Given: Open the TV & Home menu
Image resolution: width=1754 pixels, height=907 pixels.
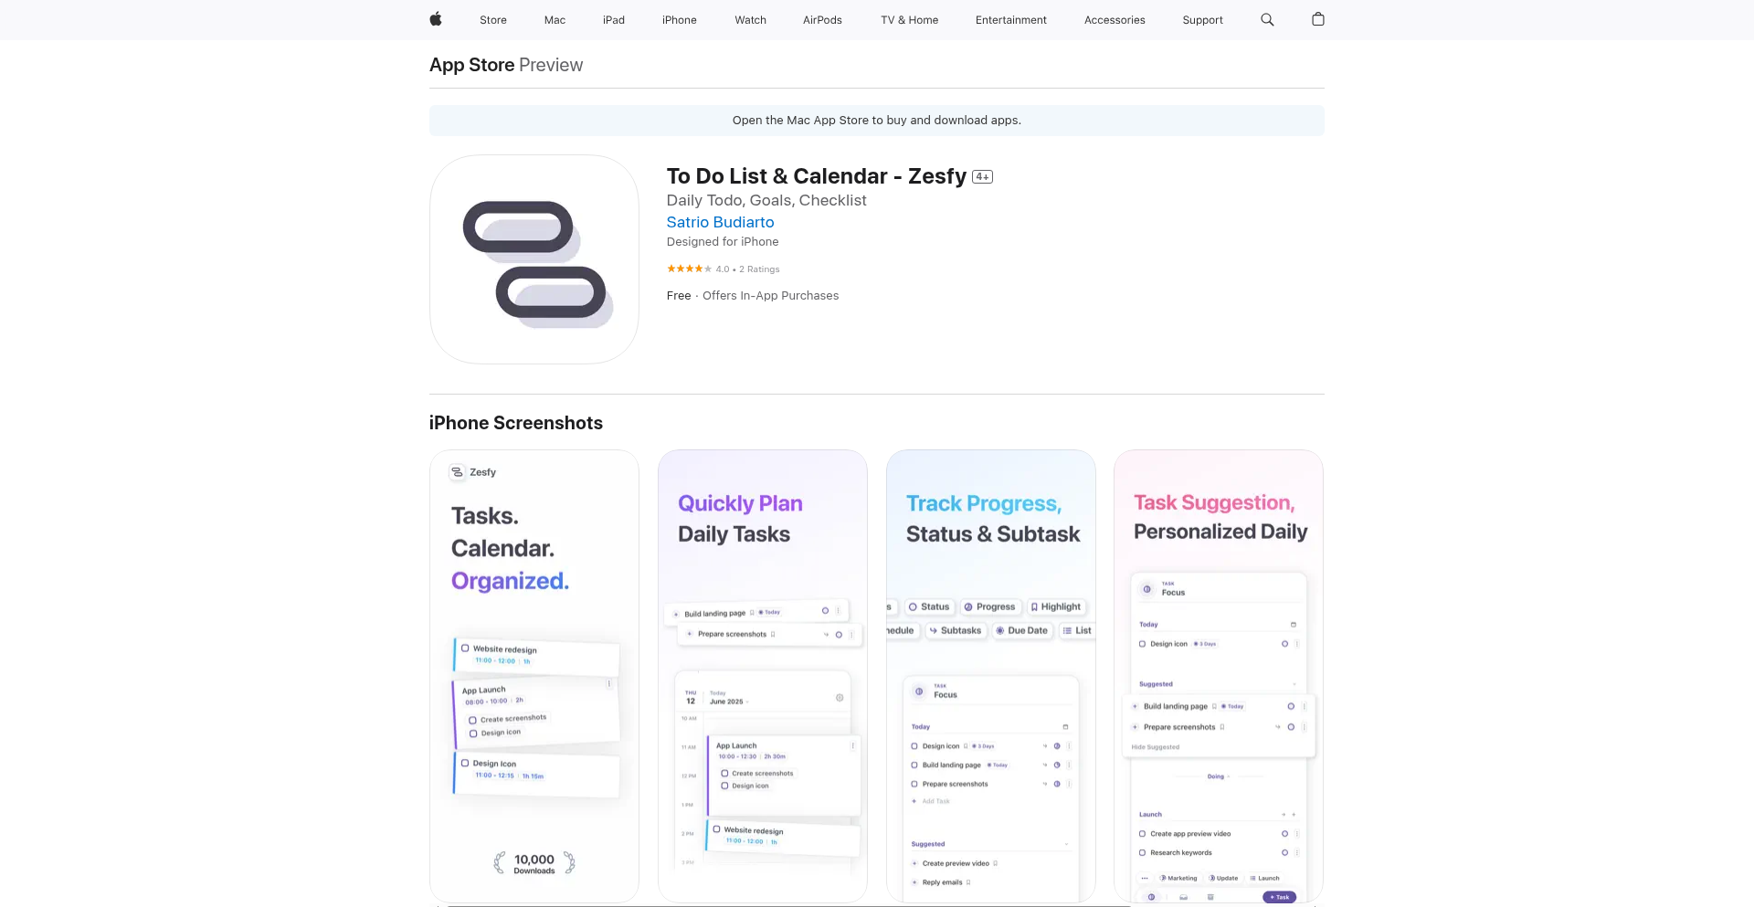Looking at the screenshot, I should coord(910,20).
